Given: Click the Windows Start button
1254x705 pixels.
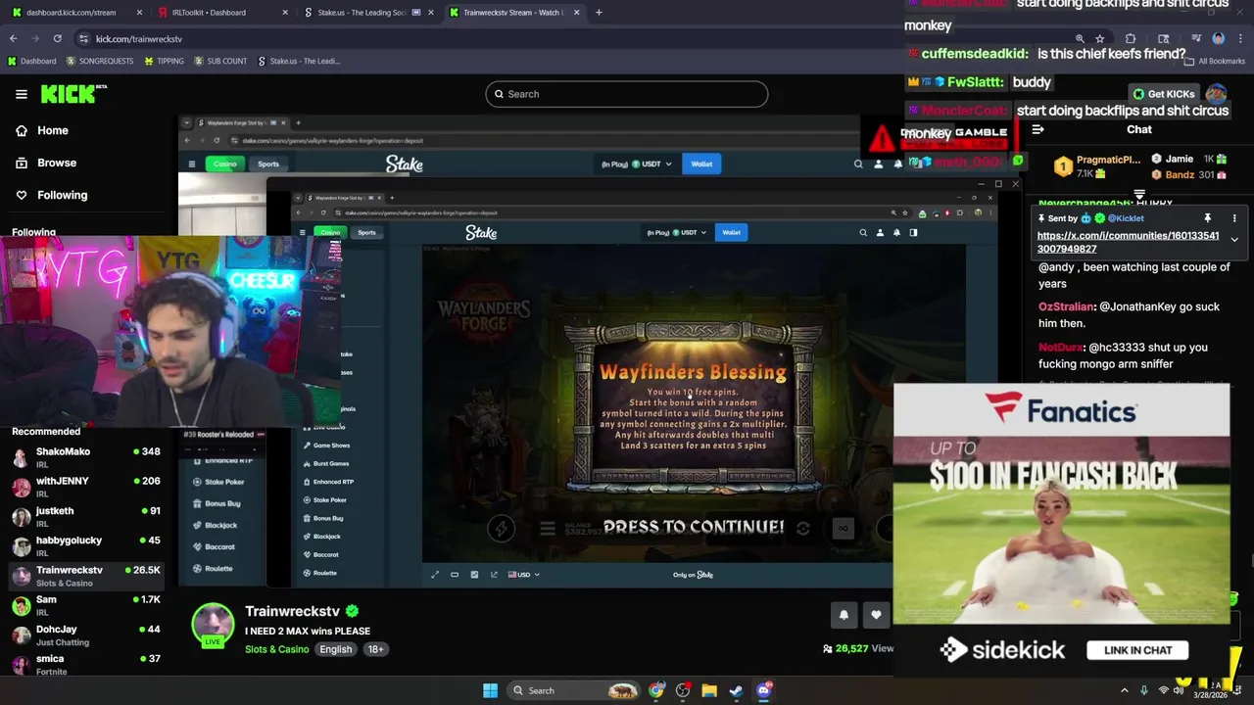Looking at the screenshot, I should [490, 690].
